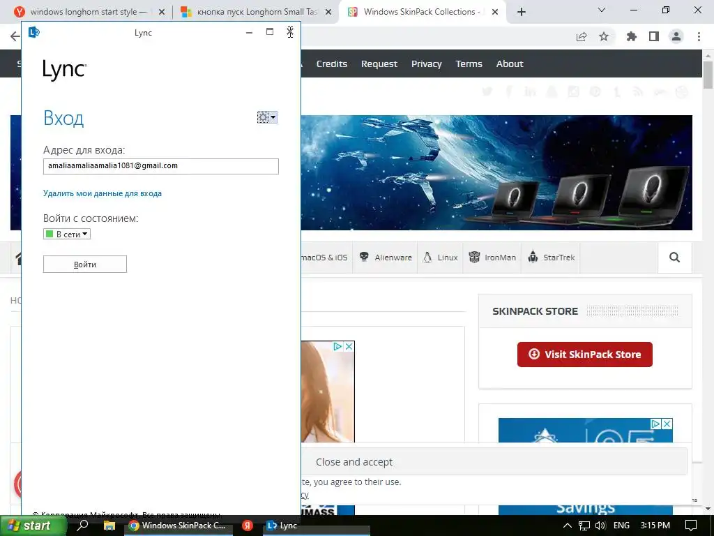Viewport: 714px width, 536px height.
Task: Open Yandex taskbar icon
Action: pos(248,526)
